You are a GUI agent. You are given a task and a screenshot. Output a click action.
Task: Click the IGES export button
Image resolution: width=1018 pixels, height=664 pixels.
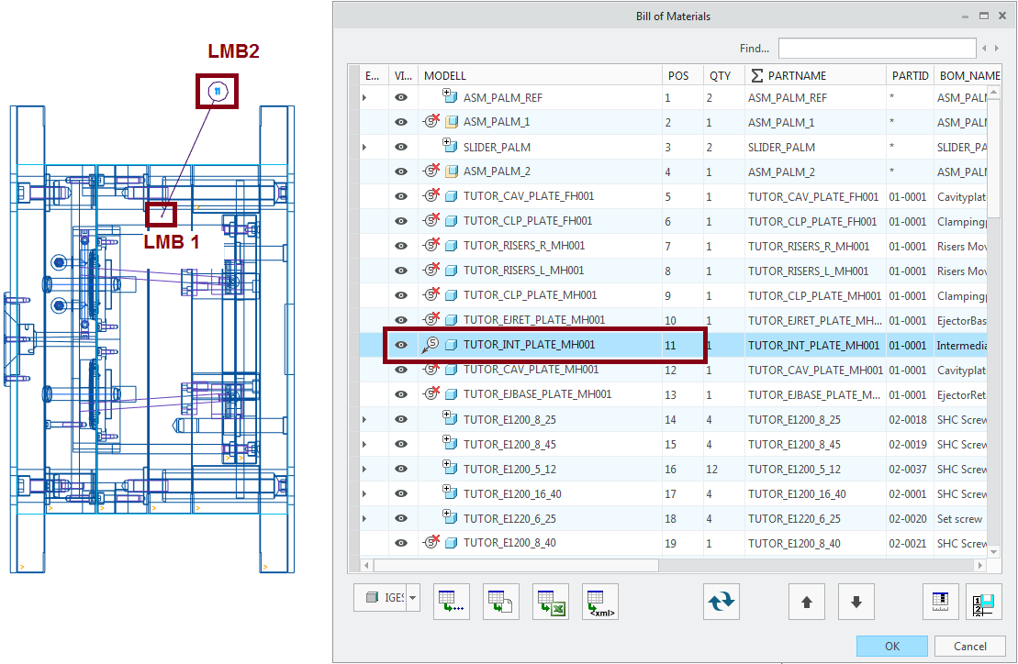point(380,597)
